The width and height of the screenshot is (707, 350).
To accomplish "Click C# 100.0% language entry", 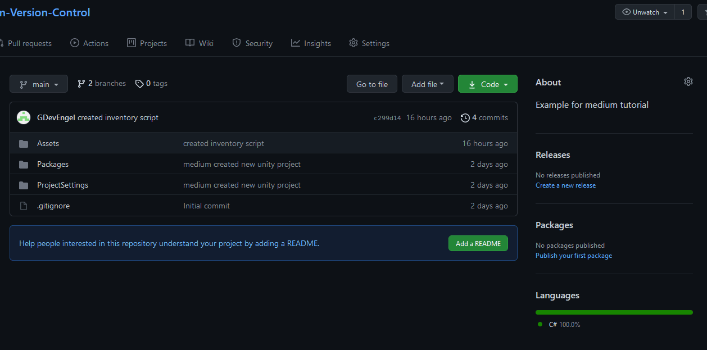I will point(559,325).
